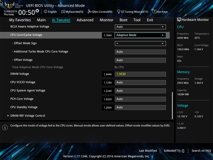Image resolution: width=213 pixels, height=160 pixels.
Task: Open the Offset Mode Sign dropdown
Action: click(x=140, y=44)
